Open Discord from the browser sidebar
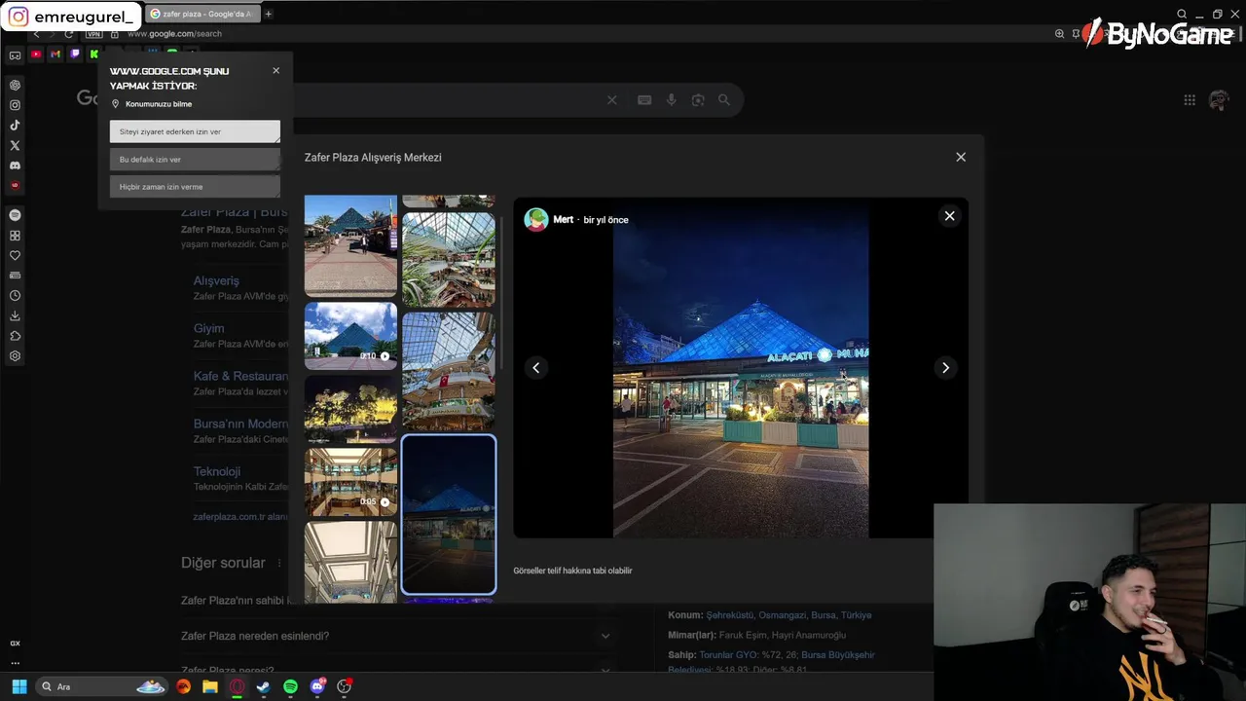This screenshot has height=701, width=1246. 15,166
